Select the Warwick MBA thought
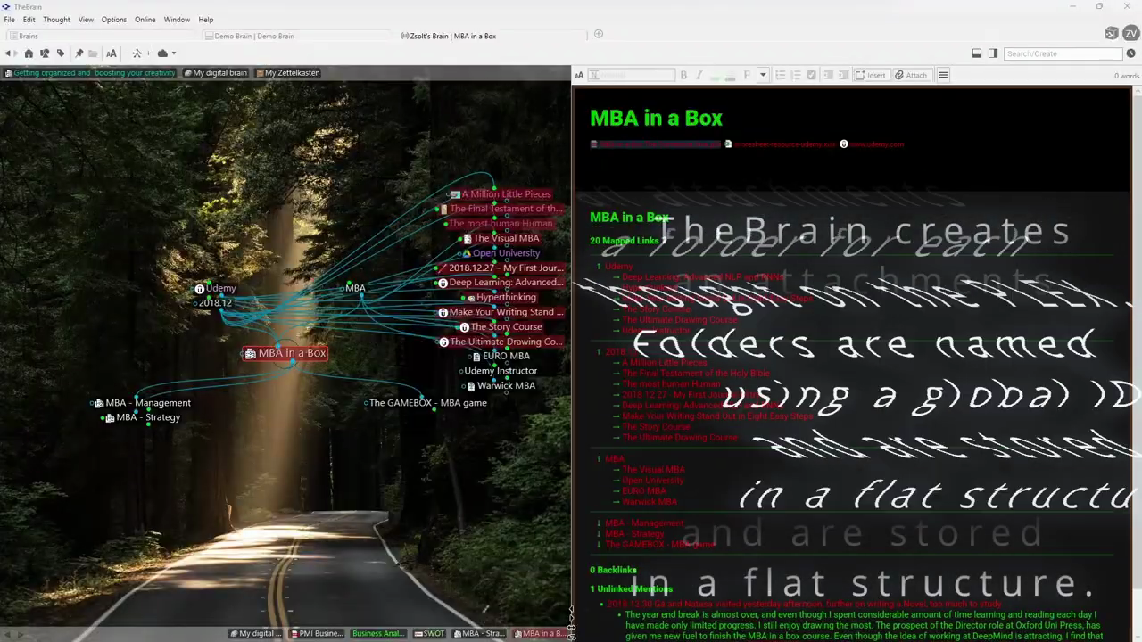This screenshot has height=642, width=1142. click(x=501, y=385)
